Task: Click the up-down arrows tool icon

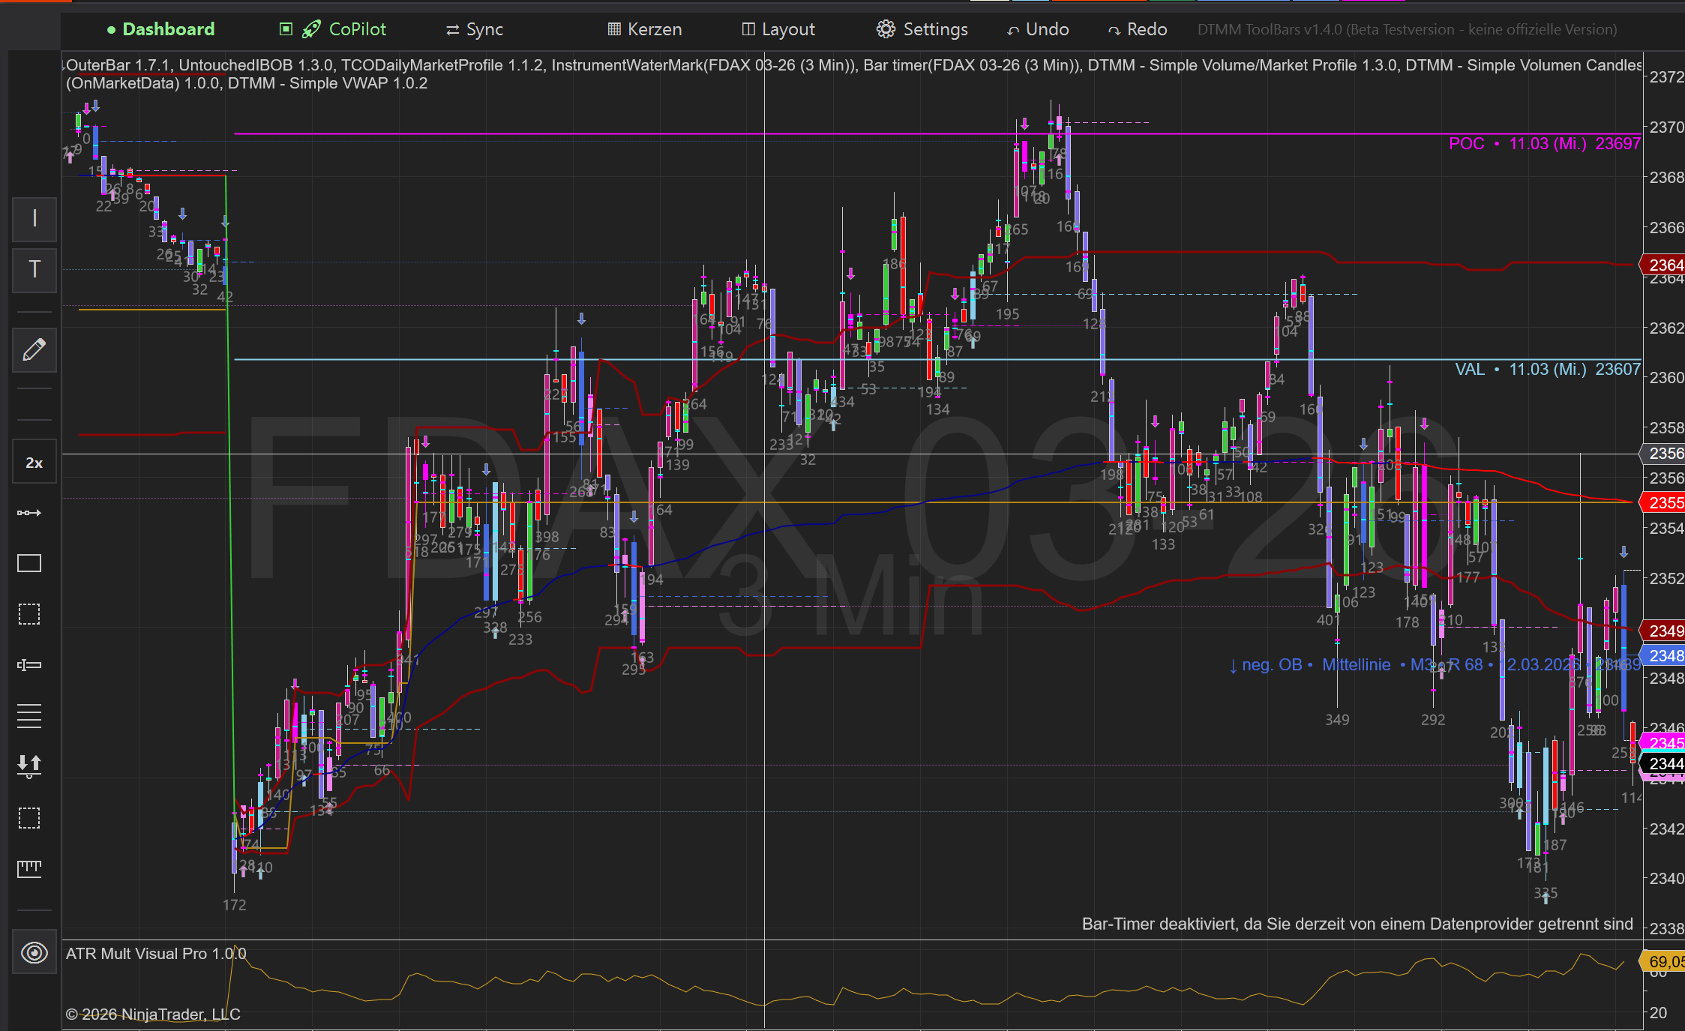Action: click(x=29, y=766)
